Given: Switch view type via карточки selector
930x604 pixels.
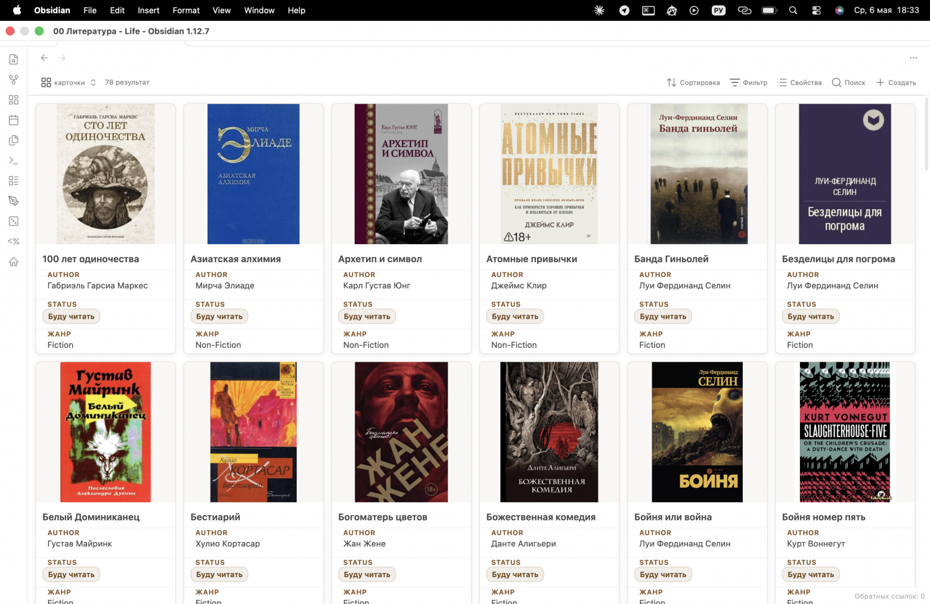Looking at the screenshot, I should [x=69, y=83].
